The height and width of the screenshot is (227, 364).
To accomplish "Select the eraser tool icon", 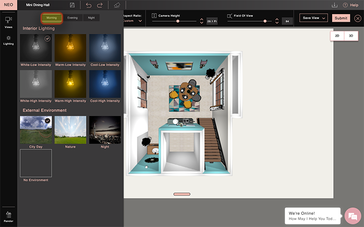I will [x=117, y=5].
